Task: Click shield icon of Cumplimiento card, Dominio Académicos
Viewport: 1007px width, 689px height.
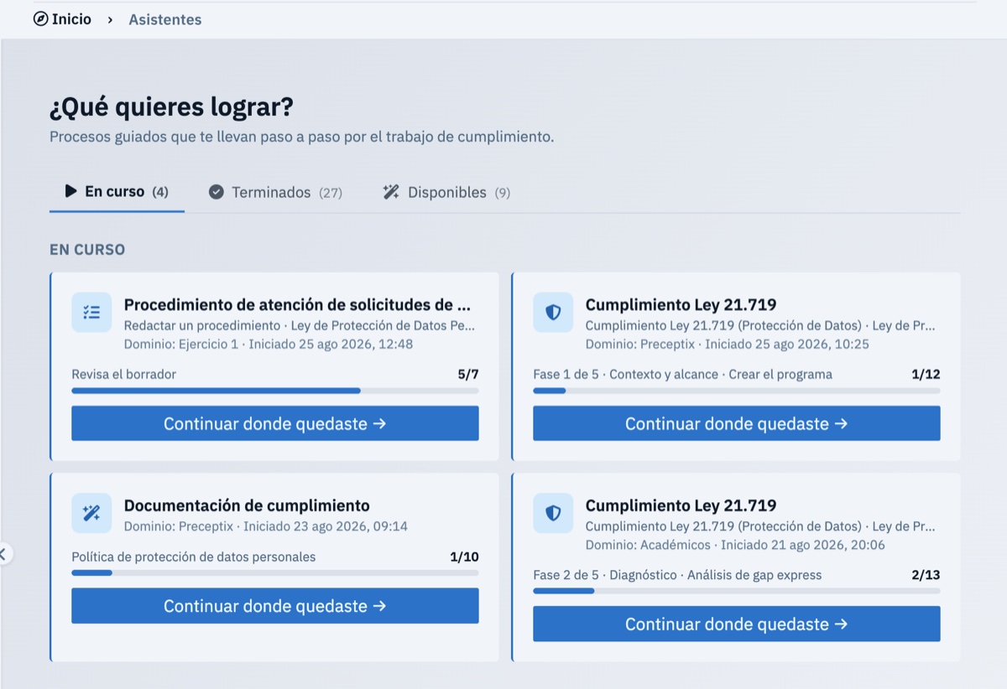Action: 553,513
